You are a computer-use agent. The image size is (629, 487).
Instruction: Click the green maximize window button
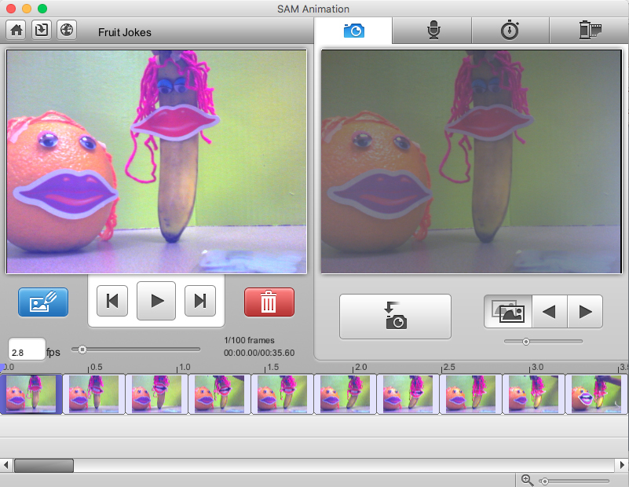[x=42, y=9]
